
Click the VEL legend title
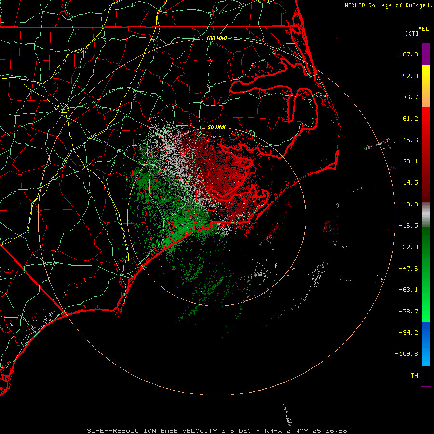[x=423, y=29]
